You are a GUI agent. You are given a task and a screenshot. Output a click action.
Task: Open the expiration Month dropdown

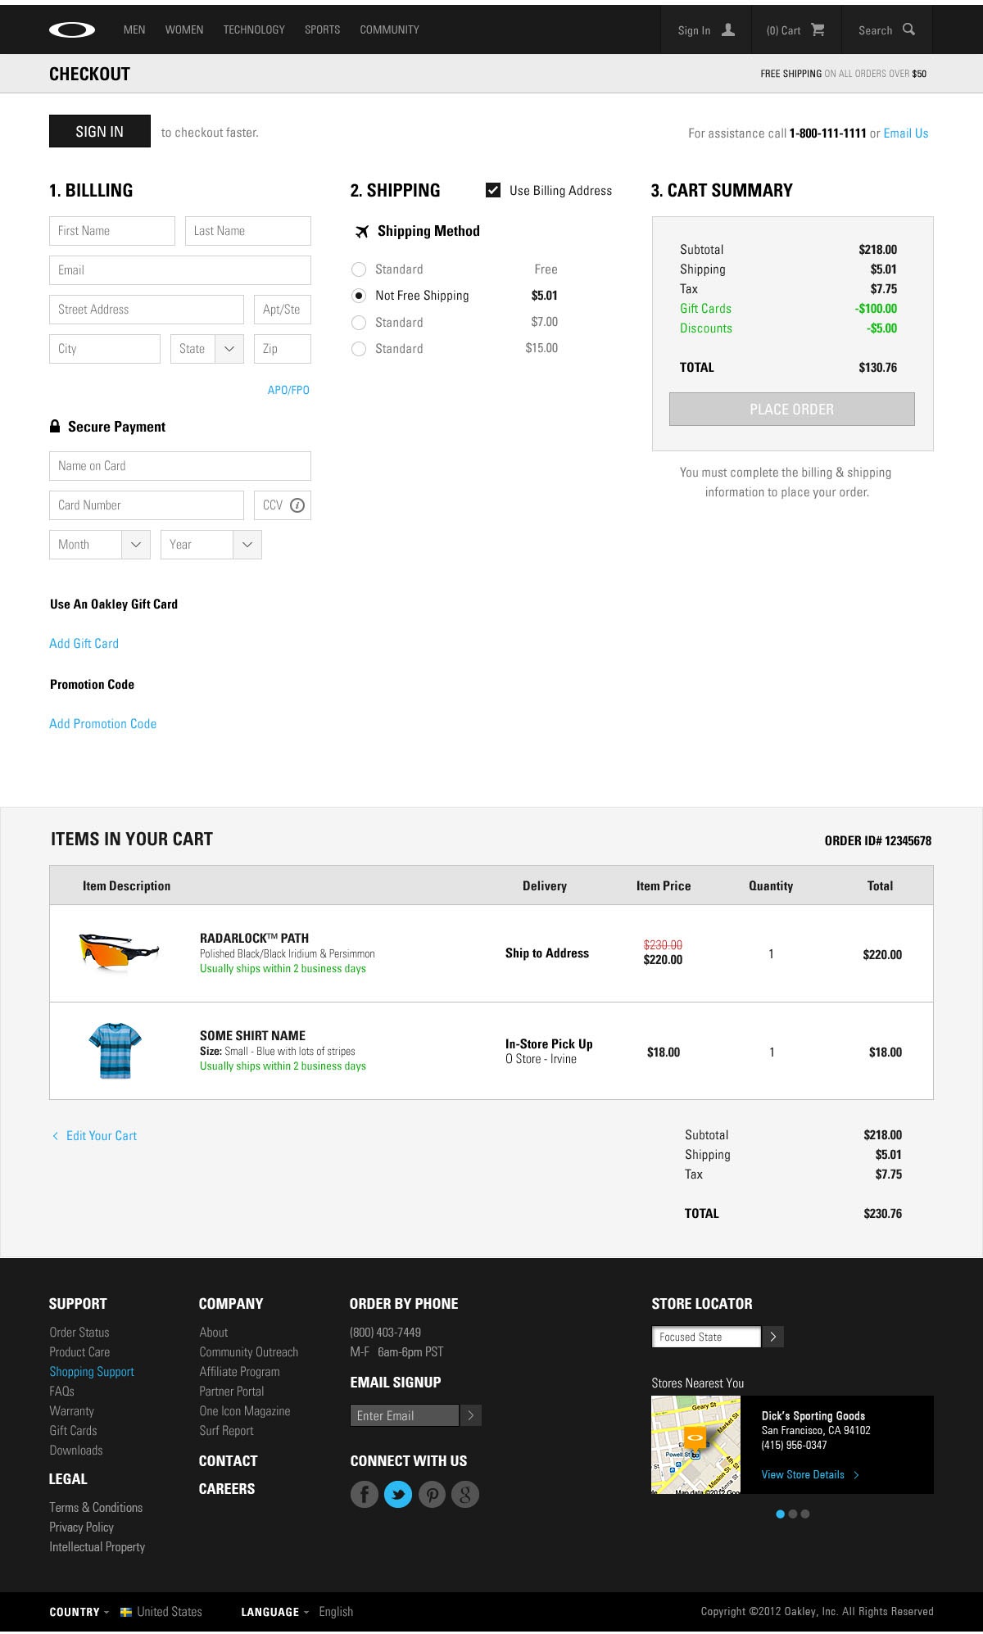(100, 545)
